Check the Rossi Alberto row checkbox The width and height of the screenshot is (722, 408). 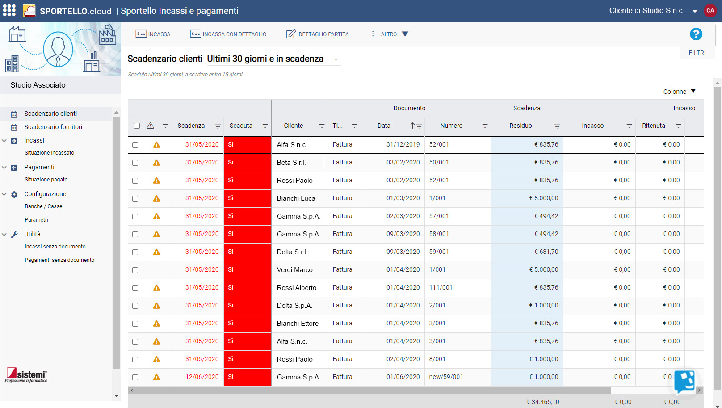point(135,288)
